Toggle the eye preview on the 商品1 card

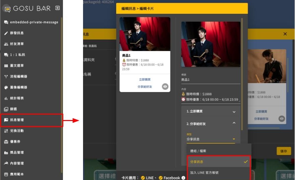(x=165, y=86)
